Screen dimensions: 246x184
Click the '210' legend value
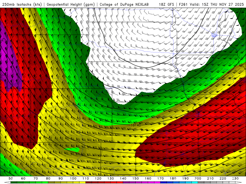(210, 178)
